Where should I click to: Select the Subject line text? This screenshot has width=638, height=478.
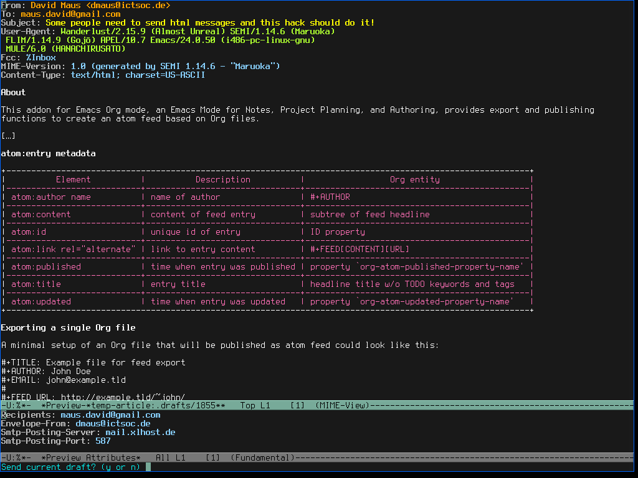tap(209, 23)
